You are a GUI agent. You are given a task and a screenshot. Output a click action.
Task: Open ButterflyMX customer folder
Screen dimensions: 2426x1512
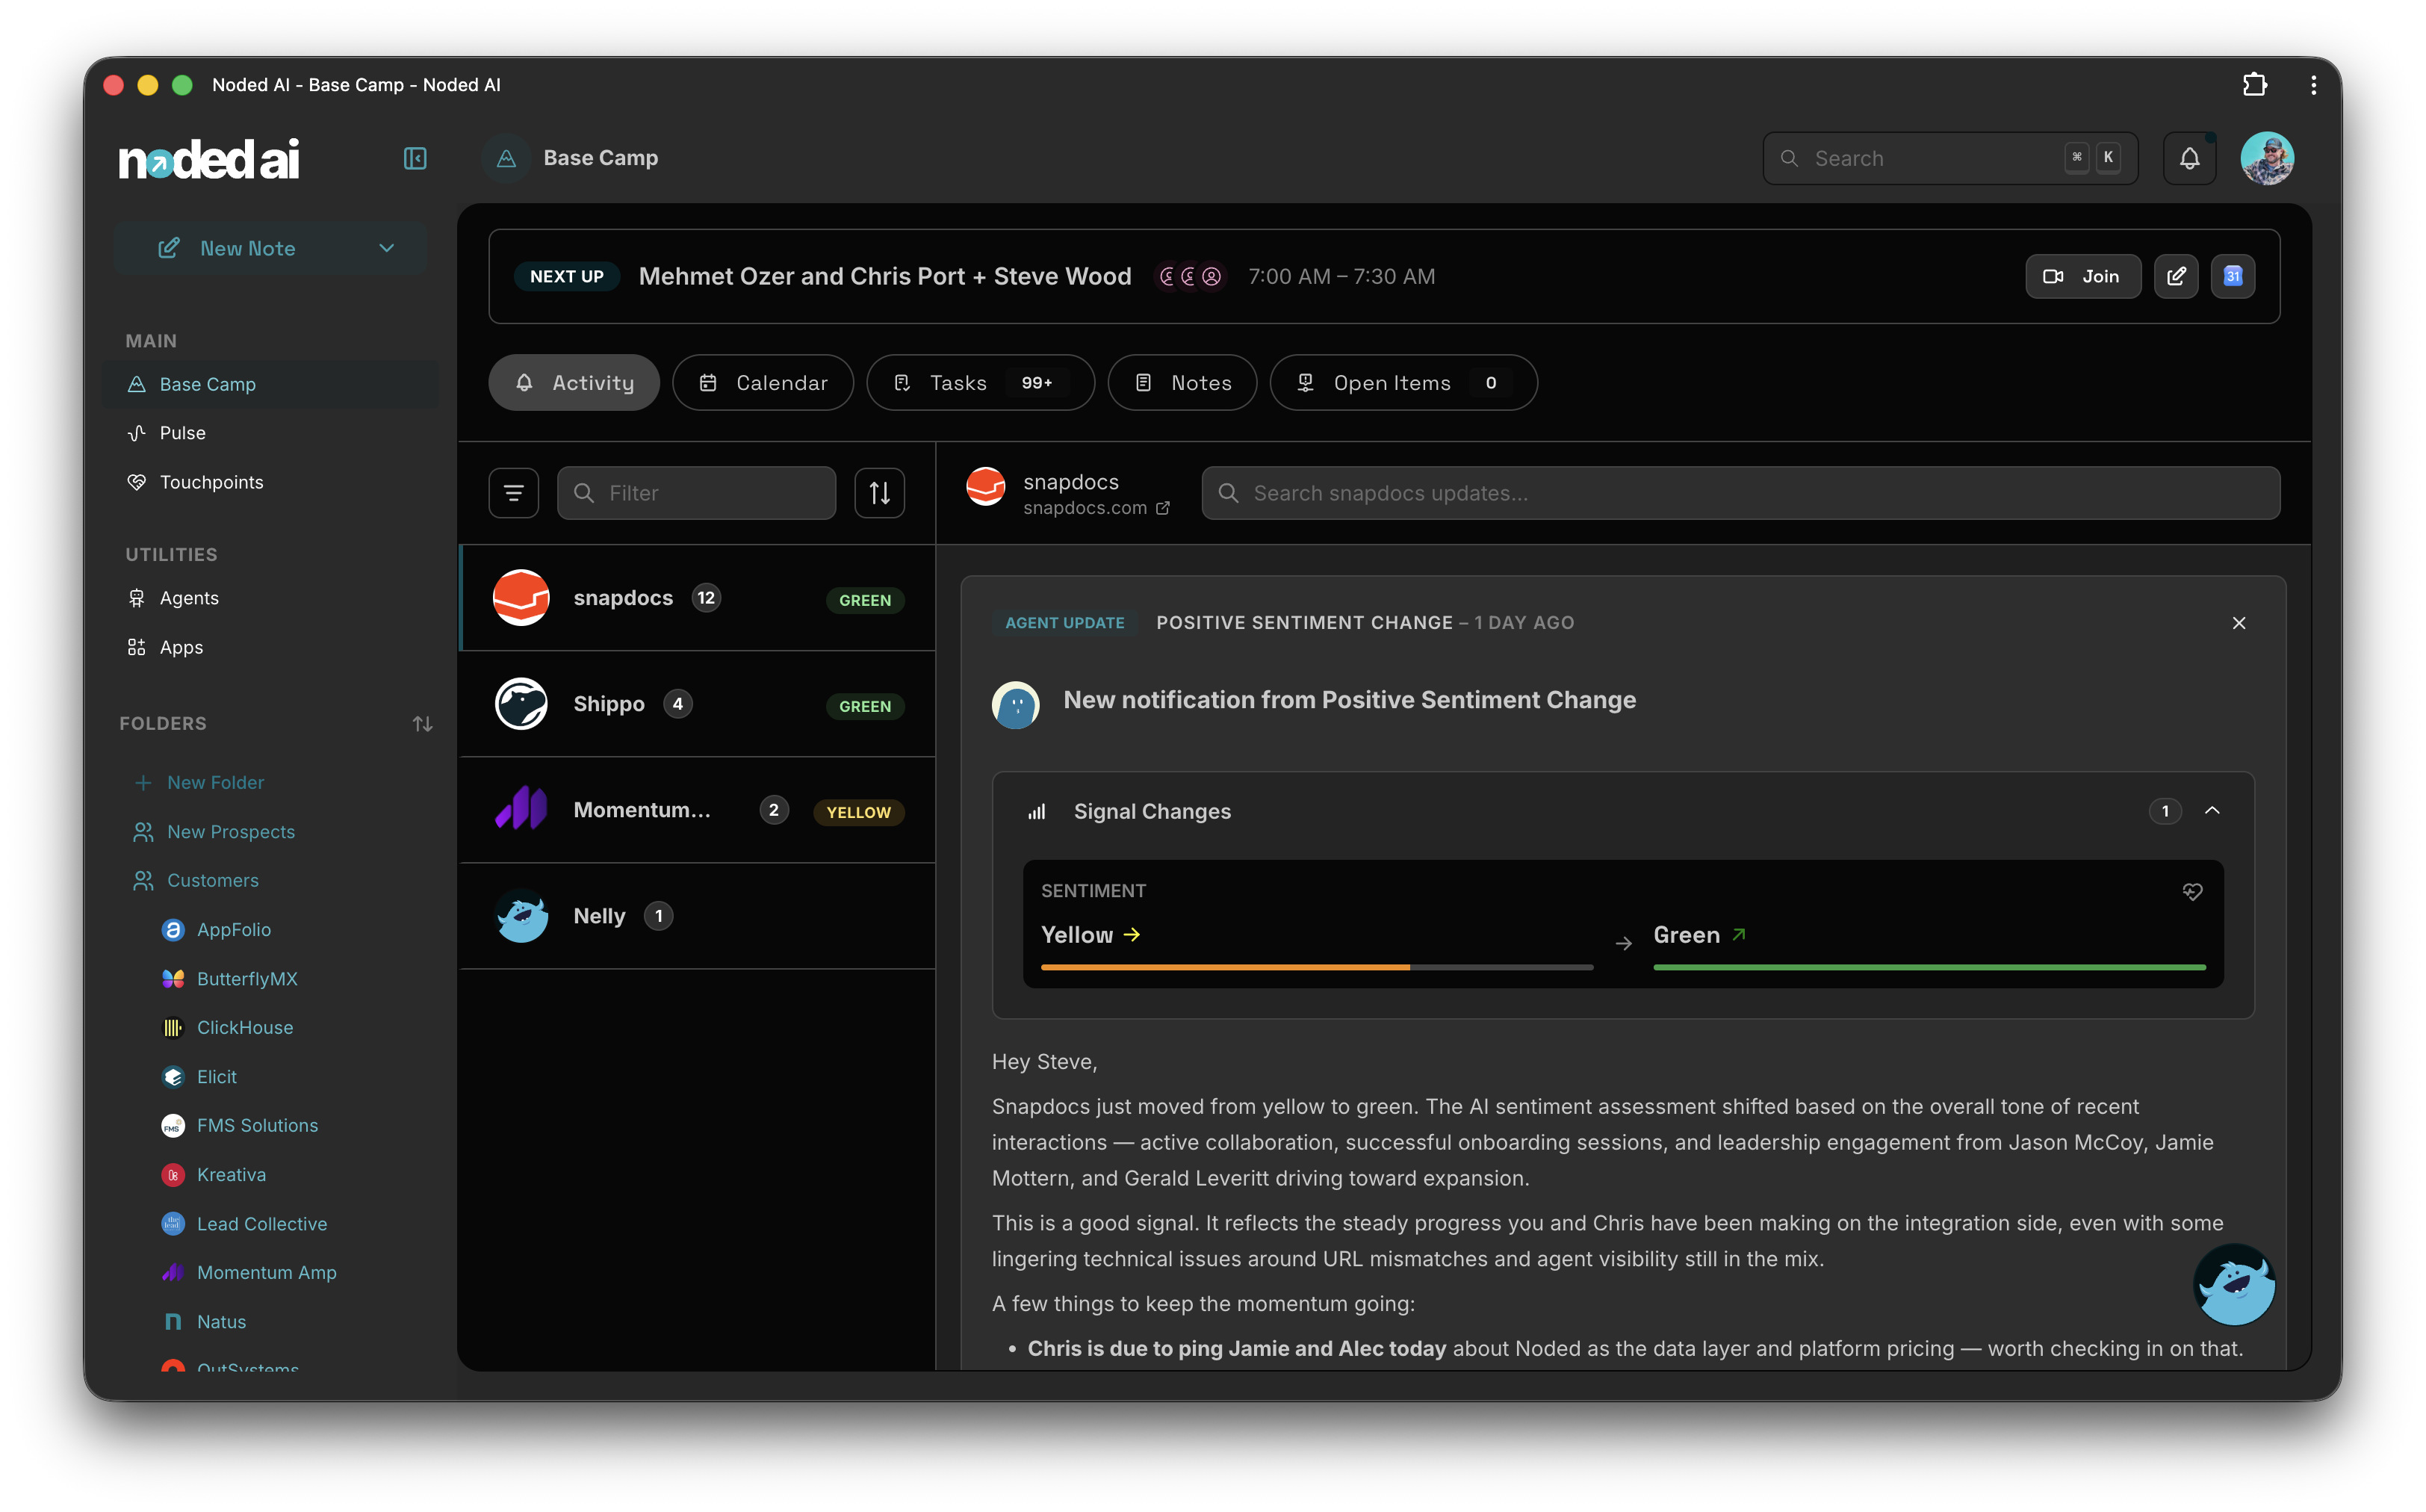point(230,979)
